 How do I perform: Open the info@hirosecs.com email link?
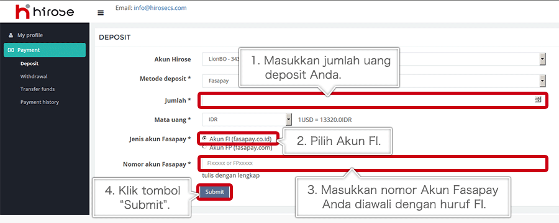pos(160,8)
